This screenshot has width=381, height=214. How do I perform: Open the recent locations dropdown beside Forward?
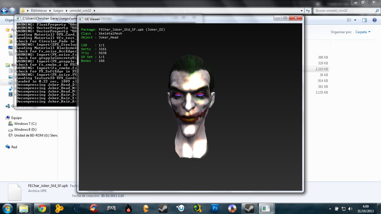[x=18, y=11]
